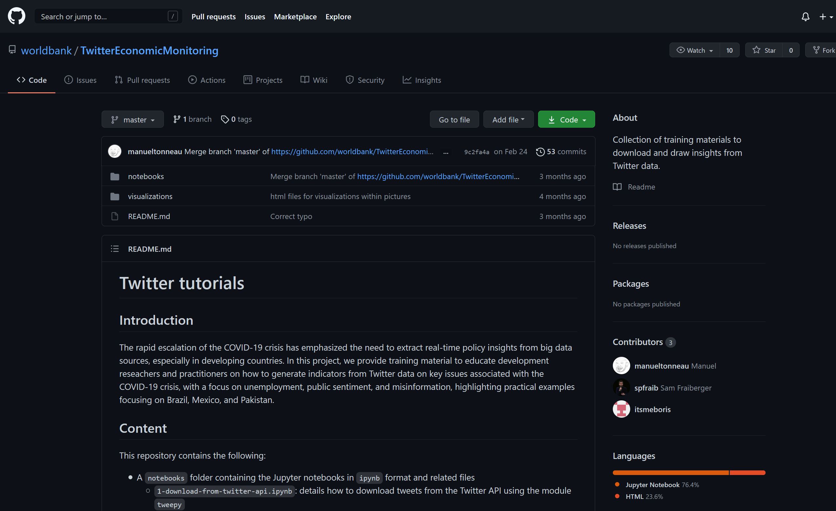Image resolution: width=836 pixels, height=511 pixels.
Task: Click the README table of contents icon
Action: [115, 249]
